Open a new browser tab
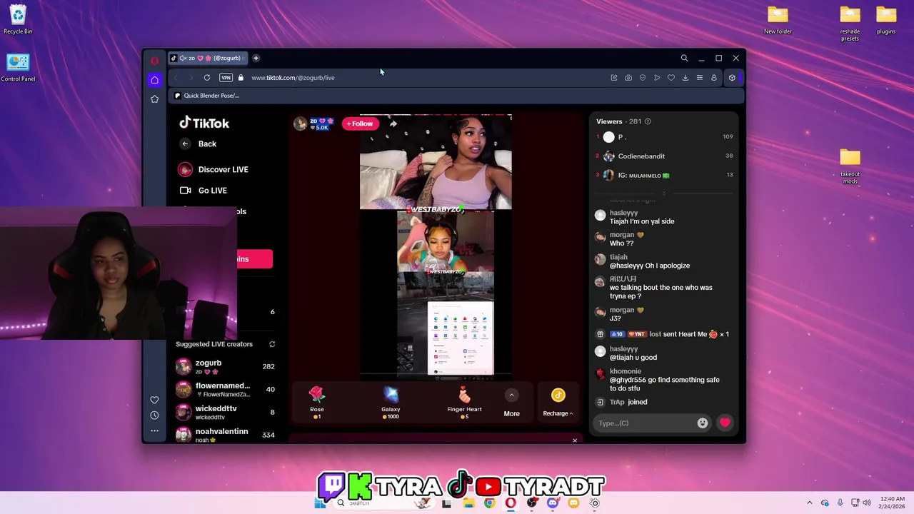This screenshot has width=914, height=514. 256,58
